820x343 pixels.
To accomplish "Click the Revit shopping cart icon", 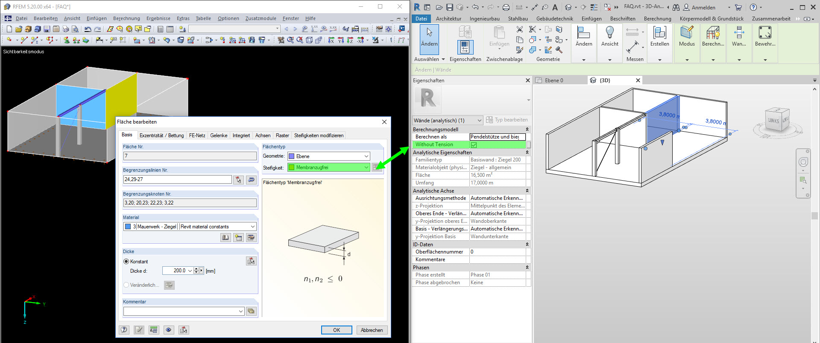I will [x=738, y=7].
